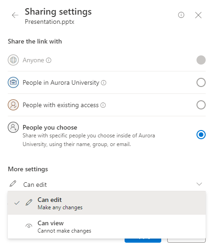Select the People in Aurora University radio button
This screenshot has height=250, width=213.
click(201, 82)
